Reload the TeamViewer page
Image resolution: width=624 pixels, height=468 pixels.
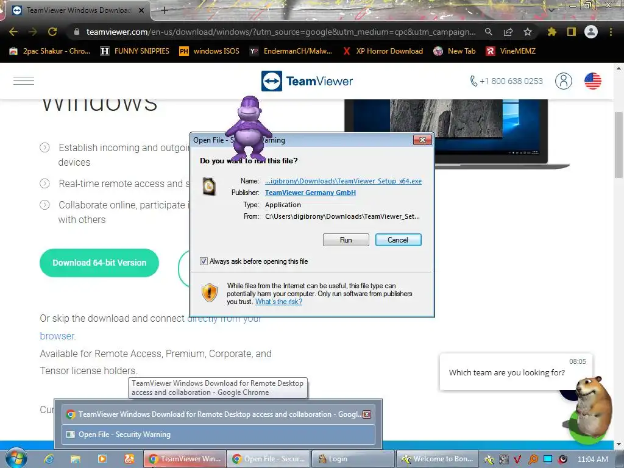pyautogui.click(x=52, y=32)
